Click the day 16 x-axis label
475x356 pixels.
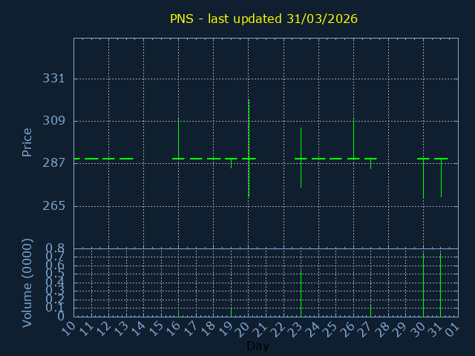[x=173, y=327]
